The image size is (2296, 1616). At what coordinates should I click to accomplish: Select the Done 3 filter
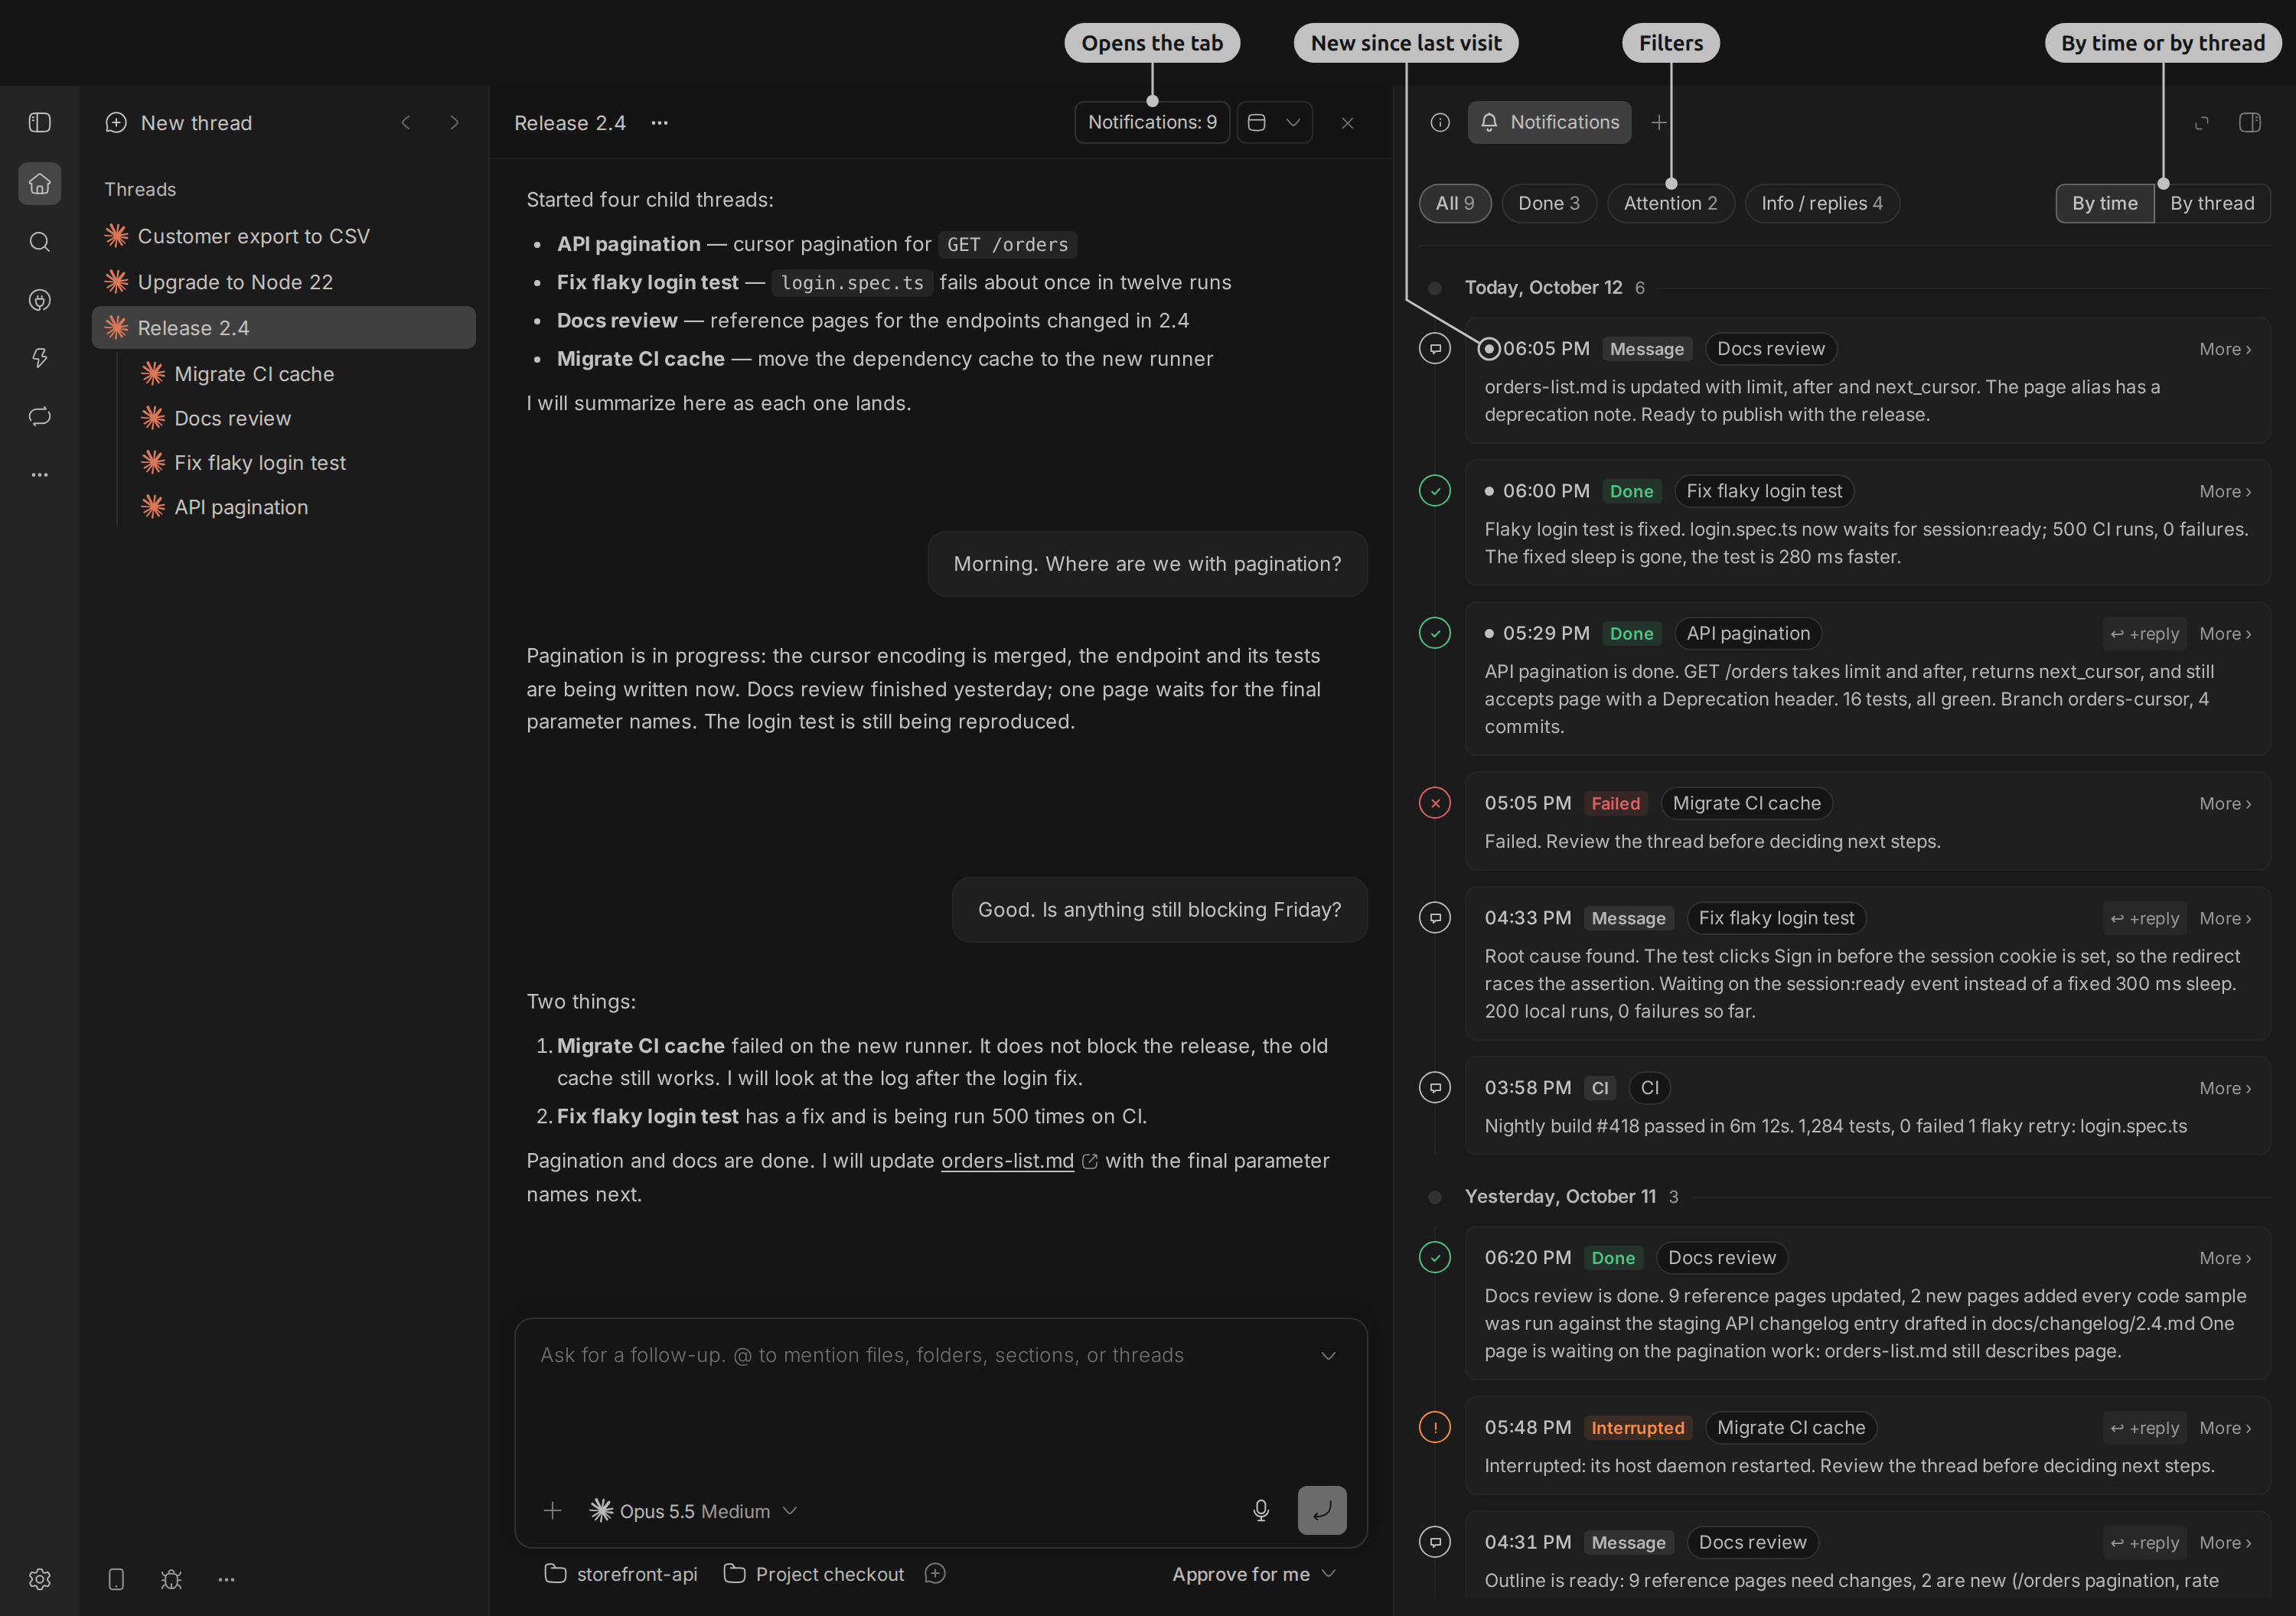point(1549,203)
